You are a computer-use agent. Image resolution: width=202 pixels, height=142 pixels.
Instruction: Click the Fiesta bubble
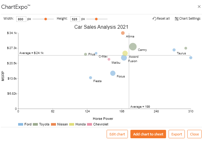click(91, 78)
